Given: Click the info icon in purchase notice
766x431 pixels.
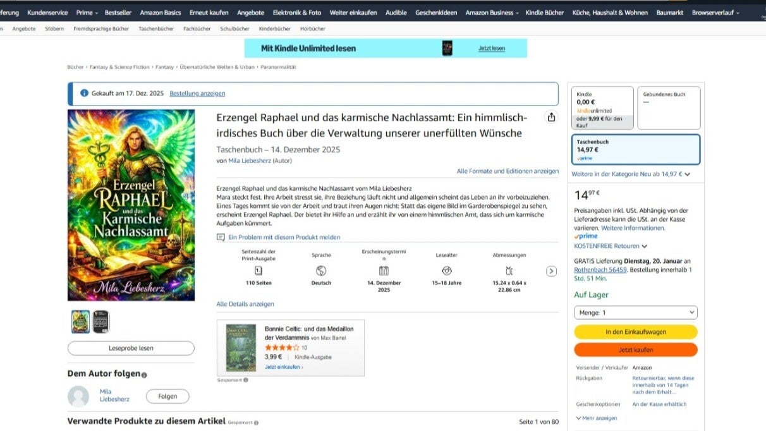Looking at the screenshot, I should [84, 94].
